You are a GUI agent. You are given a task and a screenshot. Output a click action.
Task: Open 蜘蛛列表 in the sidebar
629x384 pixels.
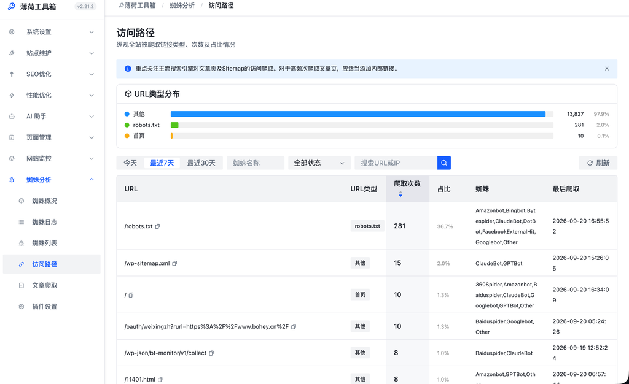pos(52,243)
